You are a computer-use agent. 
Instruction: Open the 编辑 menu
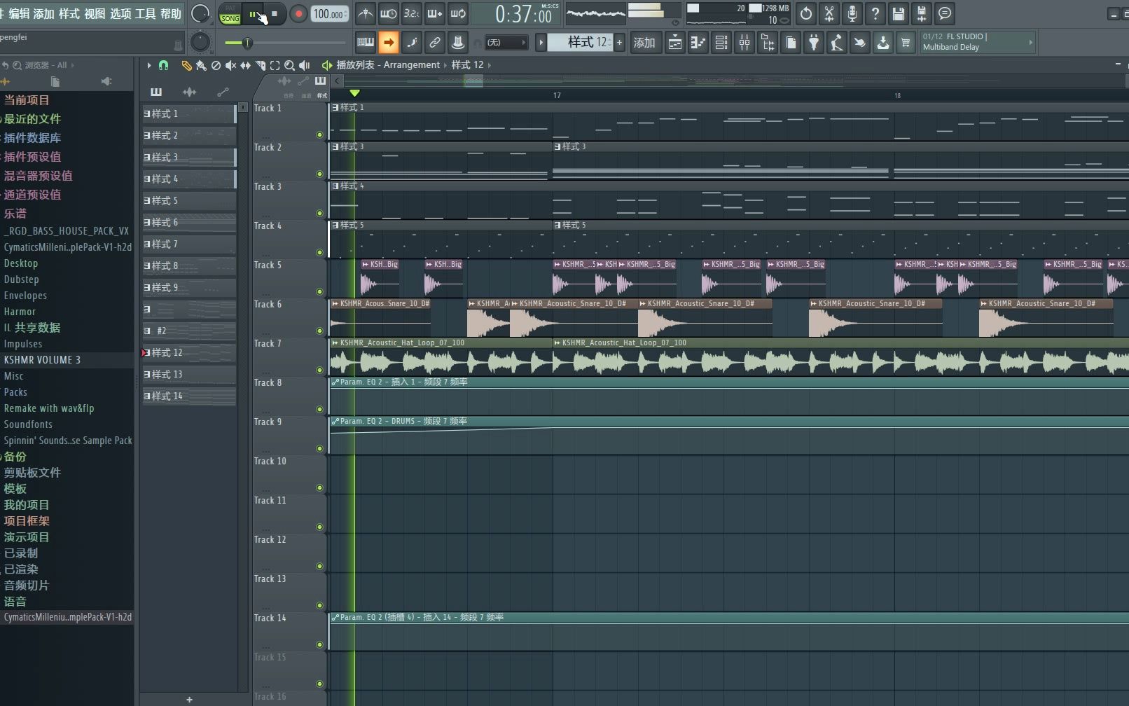[x=19, y=13]
